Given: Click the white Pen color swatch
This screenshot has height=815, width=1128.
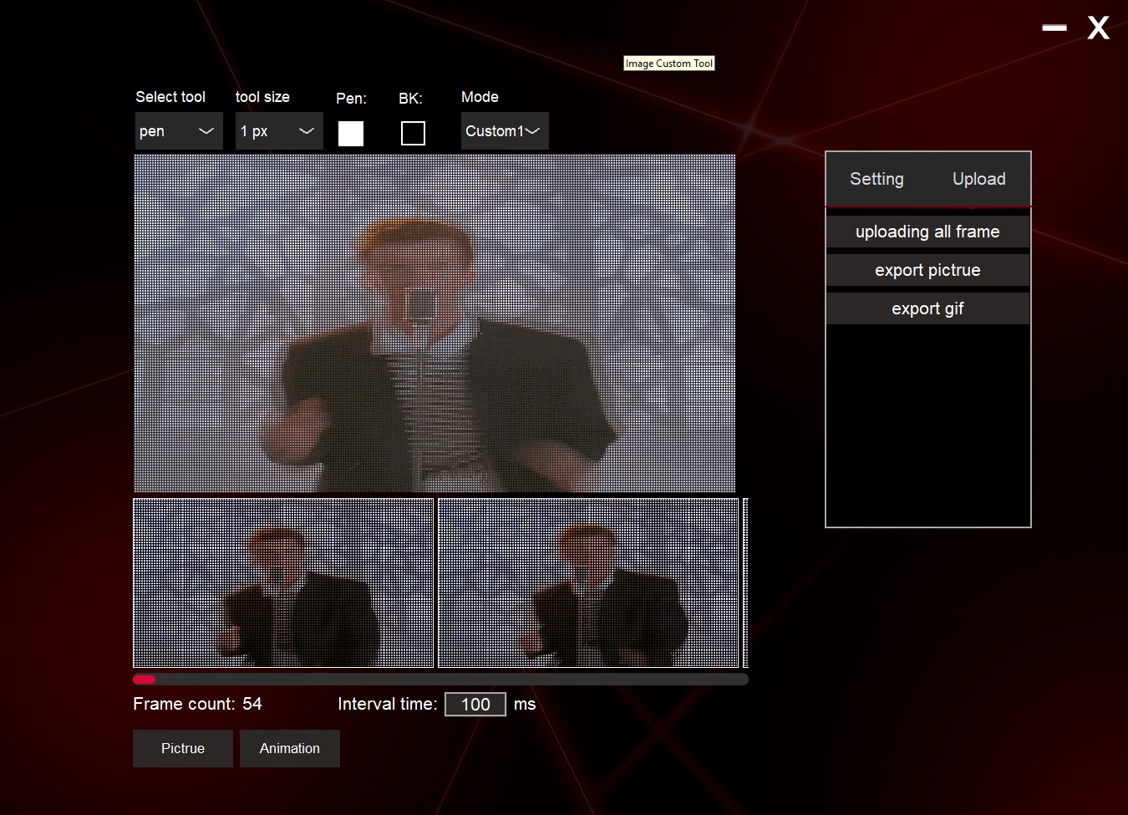Looking at the screenshot, I should coord(351,134).
